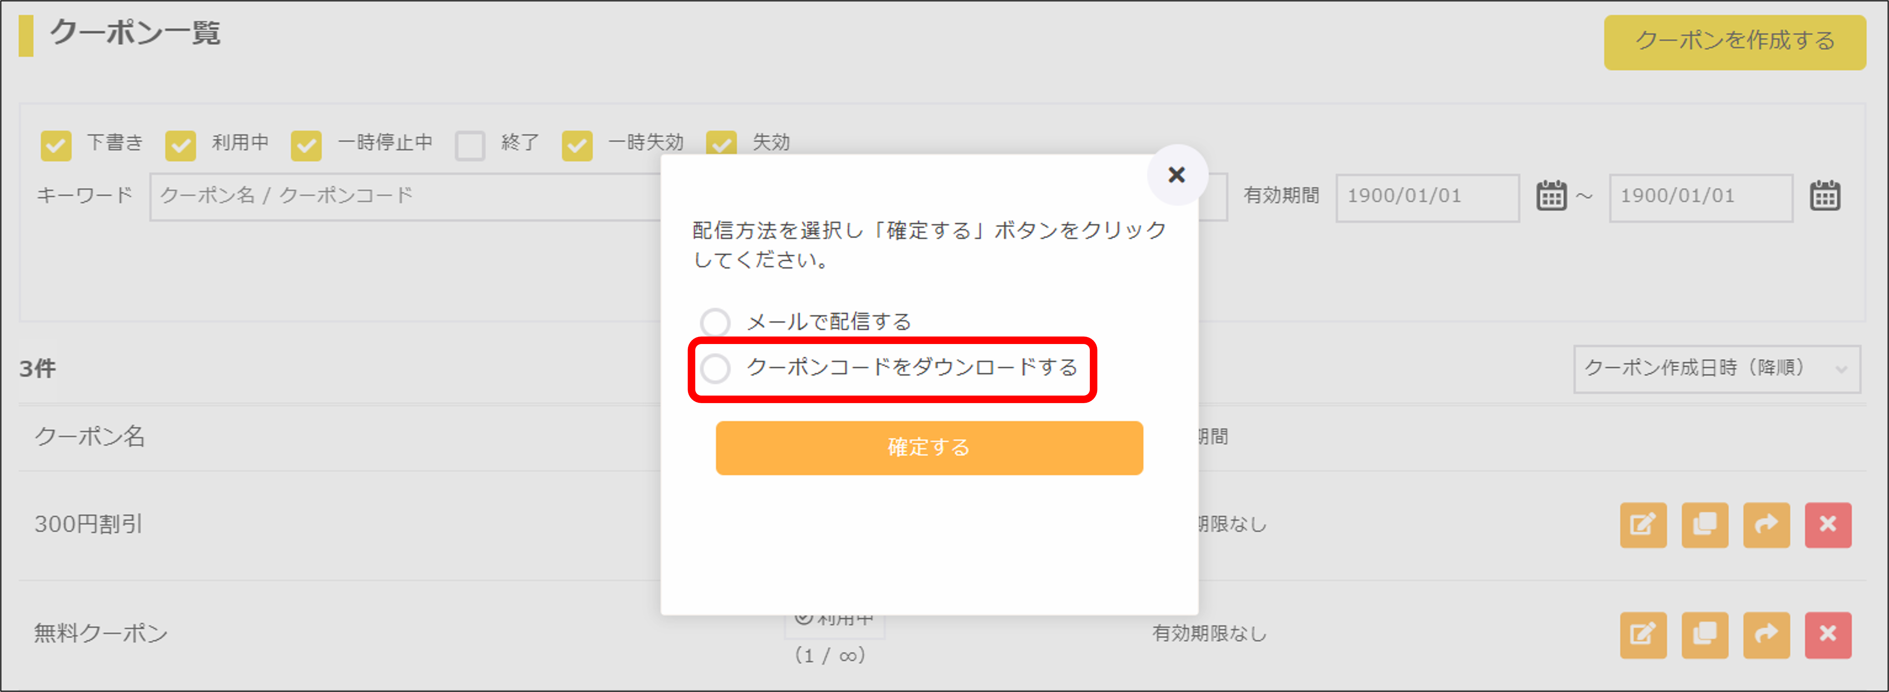Click the 3件 result count

click(x=37, y=368)
